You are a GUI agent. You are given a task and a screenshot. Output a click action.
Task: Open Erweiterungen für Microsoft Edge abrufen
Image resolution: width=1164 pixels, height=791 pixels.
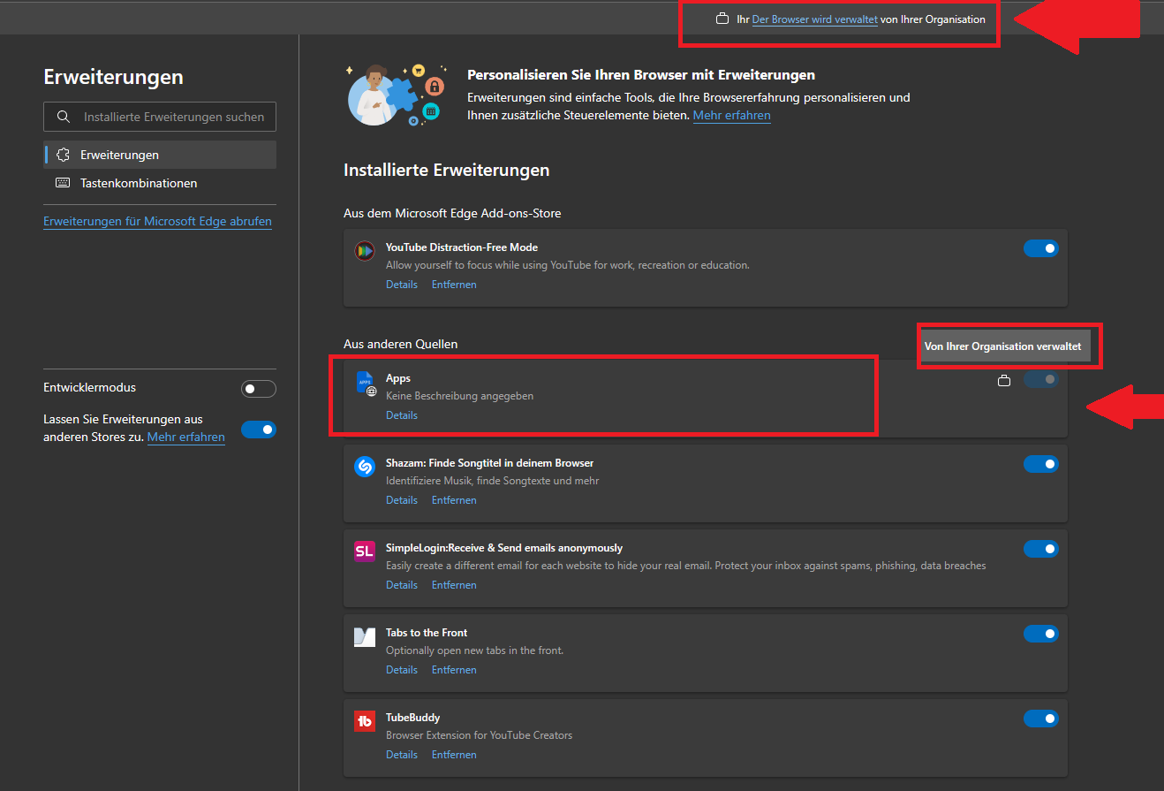click(x=158, y=221)
